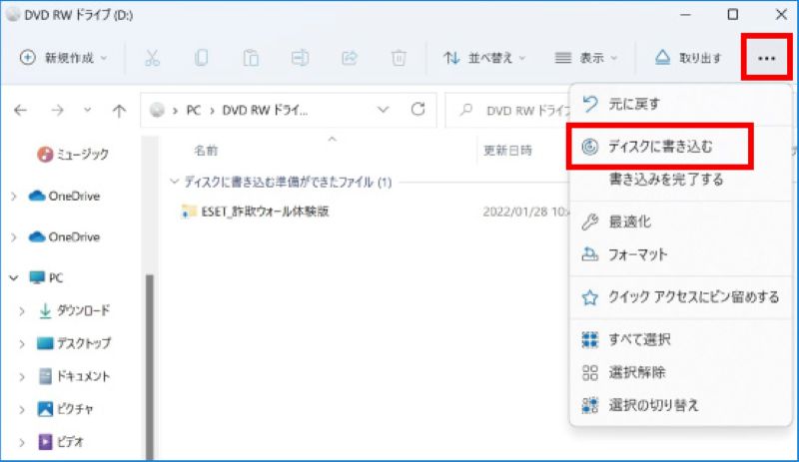Click the Cut scissors icon

click(x=152, y=58)
